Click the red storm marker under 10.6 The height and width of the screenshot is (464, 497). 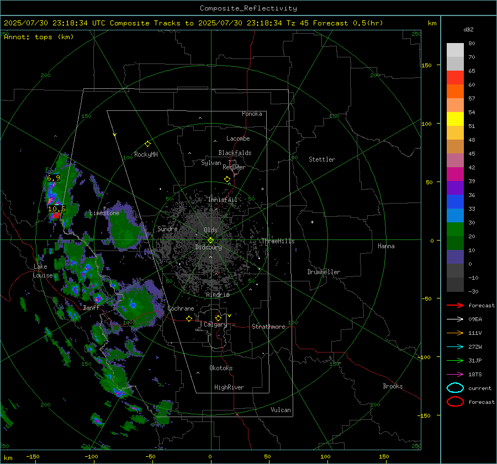tap(56, 215)
